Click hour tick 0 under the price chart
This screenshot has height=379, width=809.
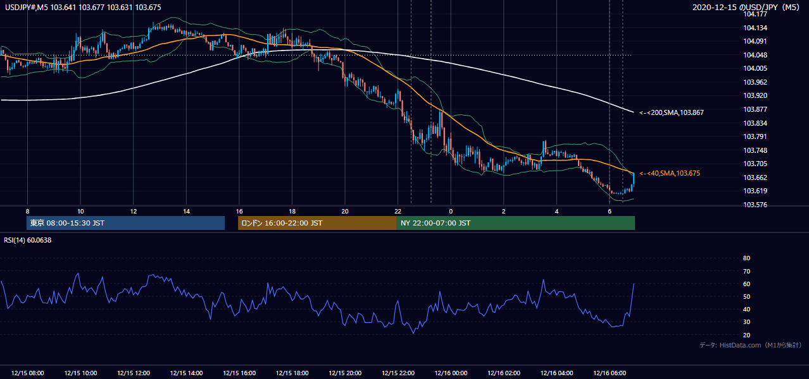[x=451, y=211]
